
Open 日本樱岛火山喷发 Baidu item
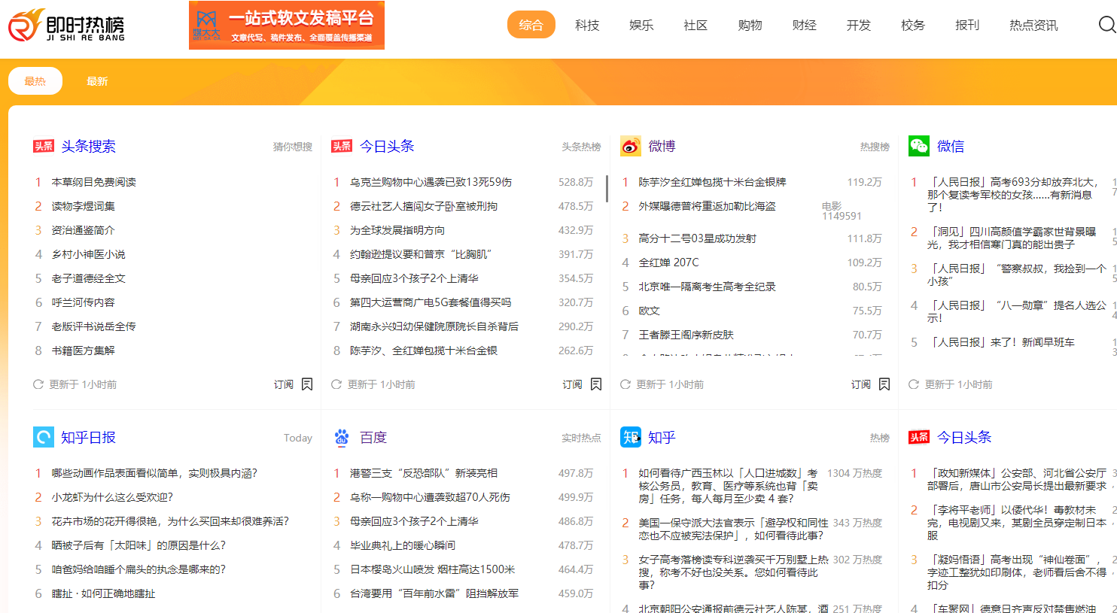point(433,569)
